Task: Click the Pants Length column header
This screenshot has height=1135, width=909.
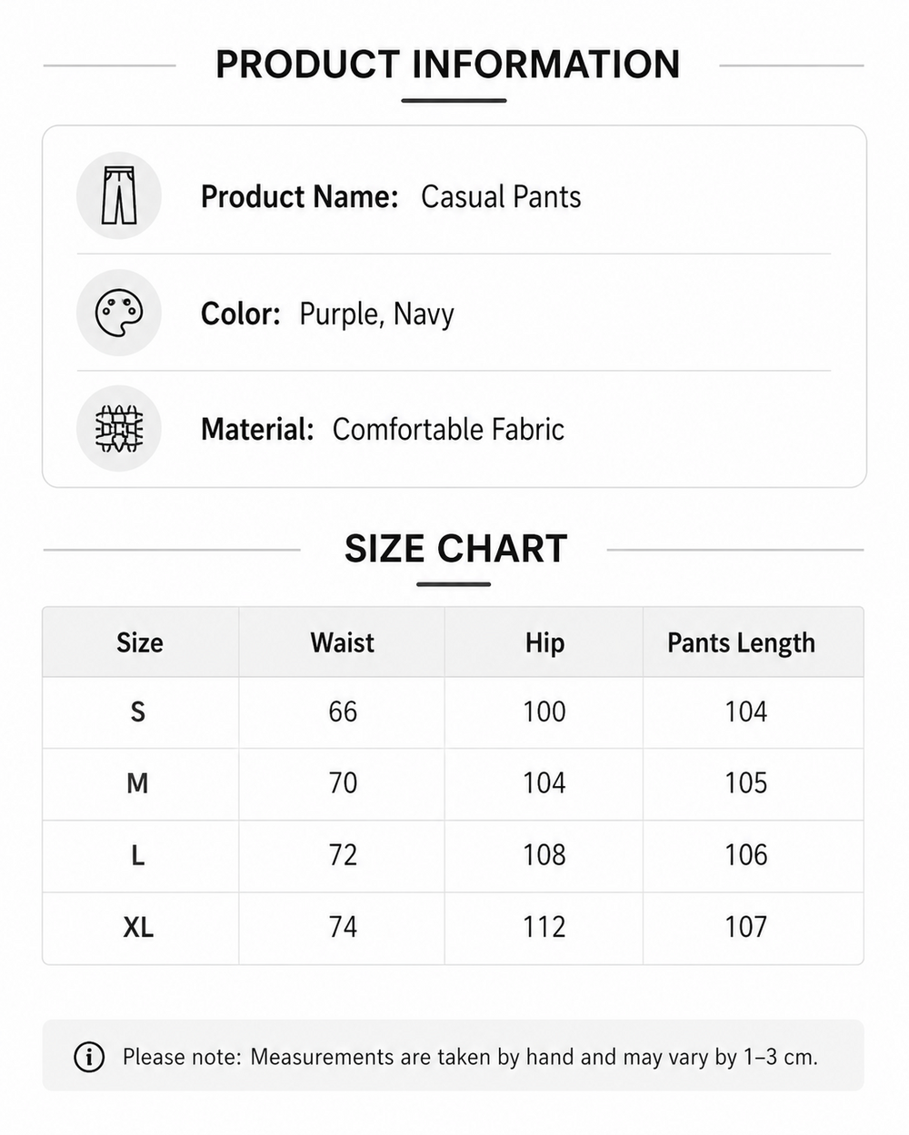Action: click(x=741, y=642)
